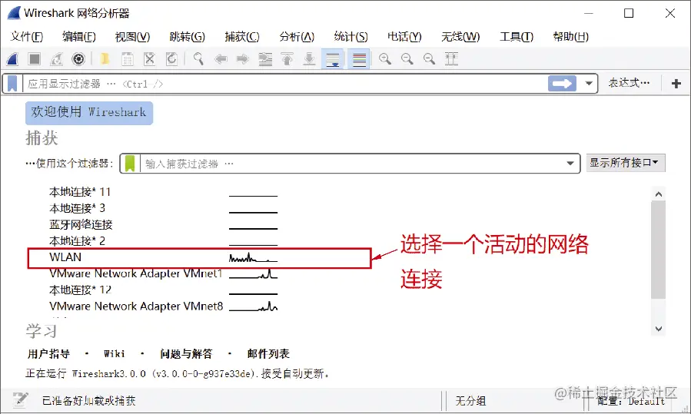Add a display filter button with plus
The height and width of the screenshot is (414, 691).
(x=676, y=83)
